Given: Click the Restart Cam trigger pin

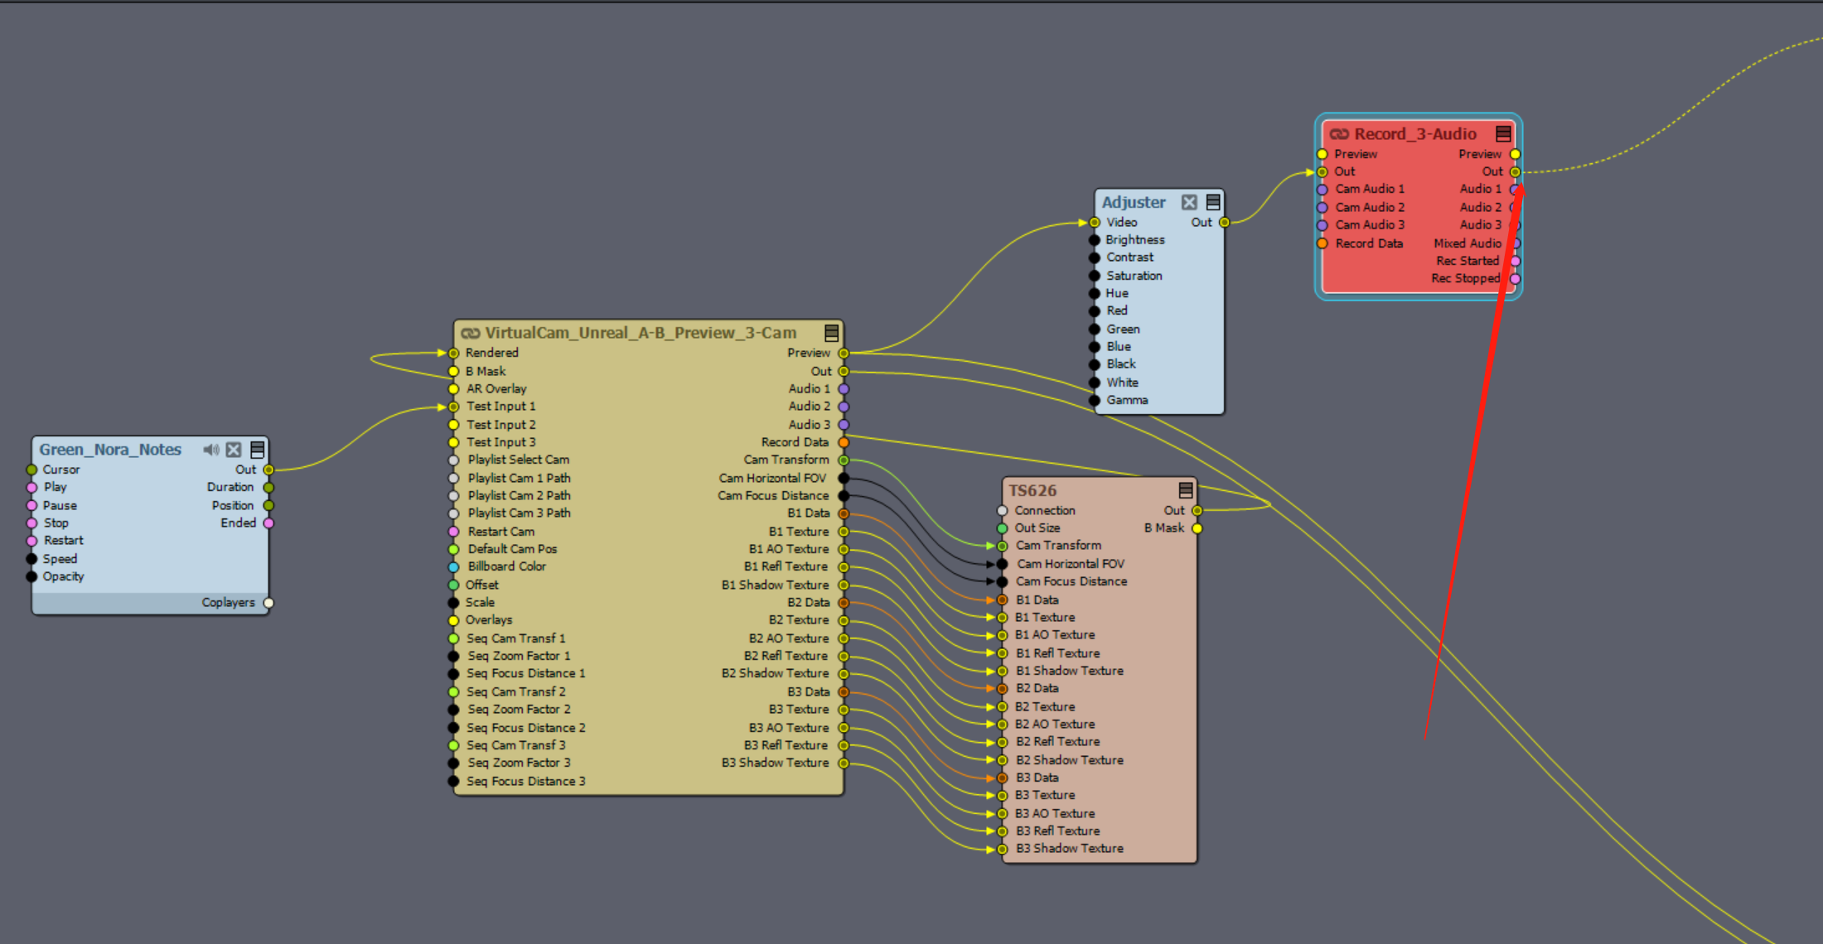Looking at the screenshot, I should click(x=454, y=532).
